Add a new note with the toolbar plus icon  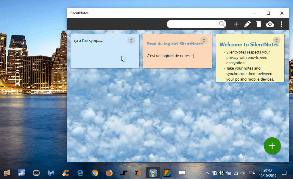pos(236,24)
